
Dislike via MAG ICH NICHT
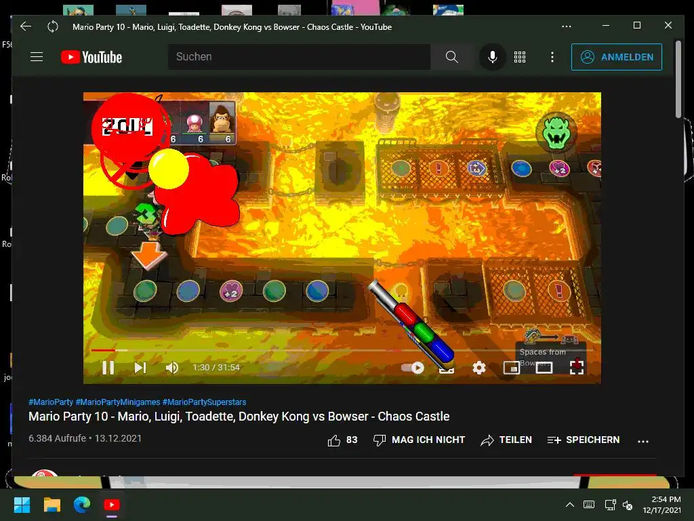coord(419,440)
